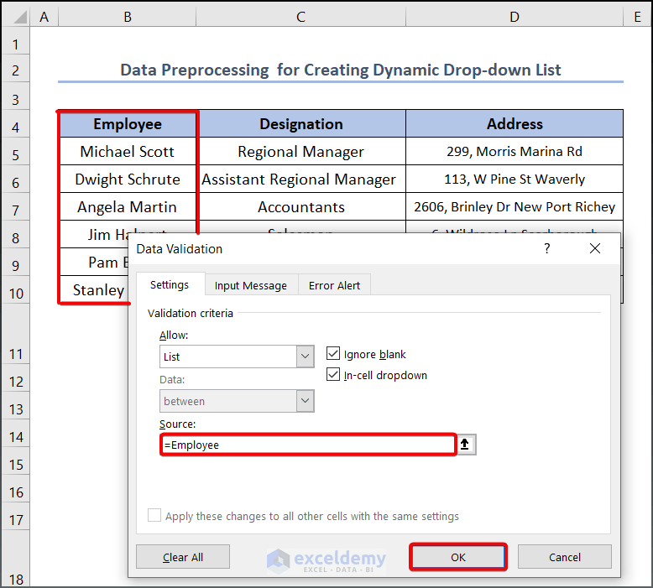Click the Address header cell
653x588 pixels.
[x=515, y=124]
